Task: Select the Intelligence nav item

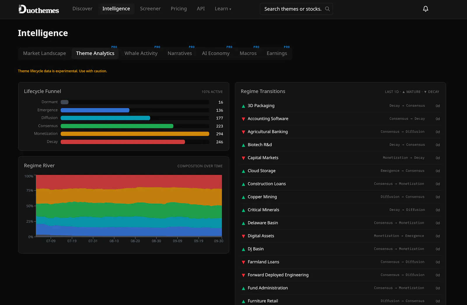Action: point(116,9)
